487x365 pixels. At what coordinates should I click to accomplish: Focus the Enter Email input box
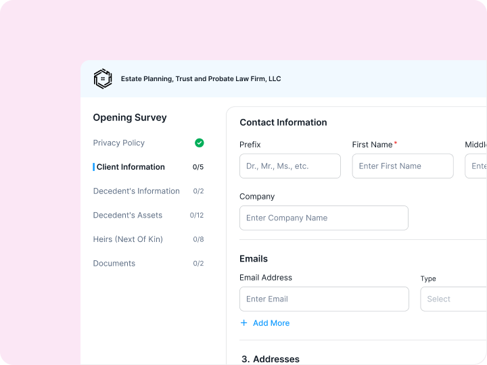point(323,299)
